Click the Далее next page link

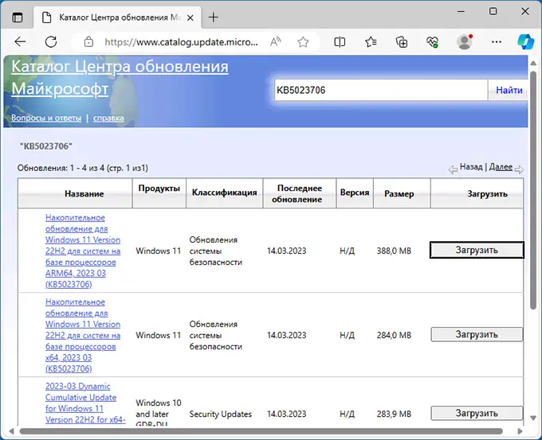tap(501, 167)
